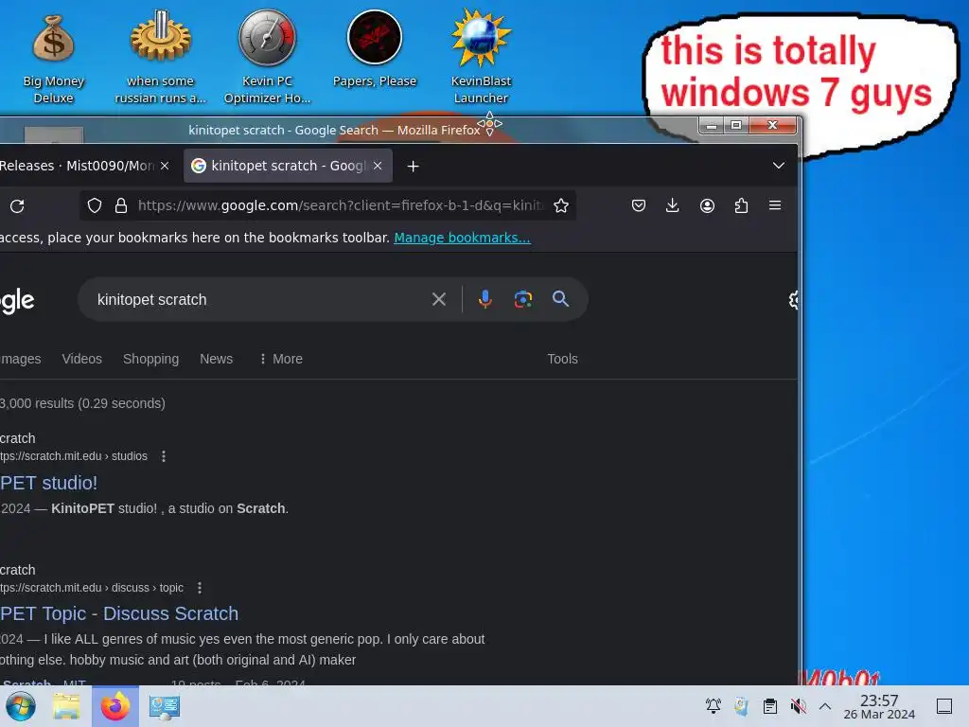Open Firefox hamburger application menu
The image size is (969, 727).
775,205
